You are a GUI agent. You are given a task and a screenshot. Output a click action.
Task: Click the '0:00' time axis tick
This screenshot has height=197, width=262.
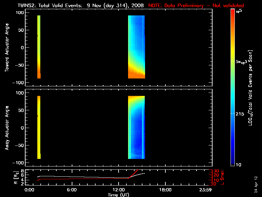coord(29,190)
